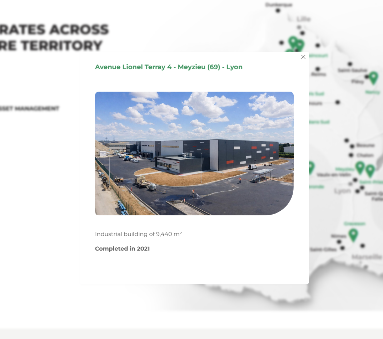Click the black dot beside Beaune
This screenshot has width=383, height=339.
point(352,146)
